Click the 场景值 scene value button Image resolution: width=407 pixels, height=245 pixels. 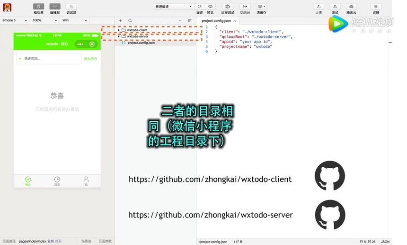tap(86, 241)
